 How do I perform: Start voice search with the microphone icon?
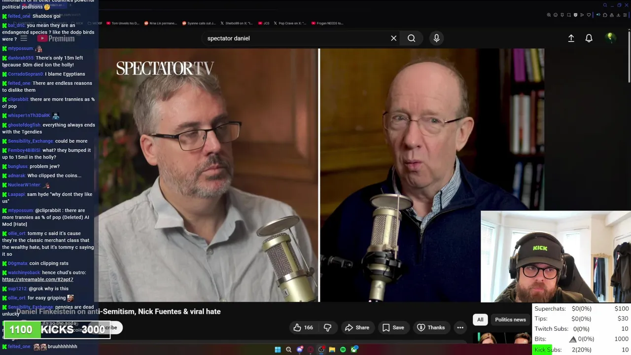tap(436, 38)
